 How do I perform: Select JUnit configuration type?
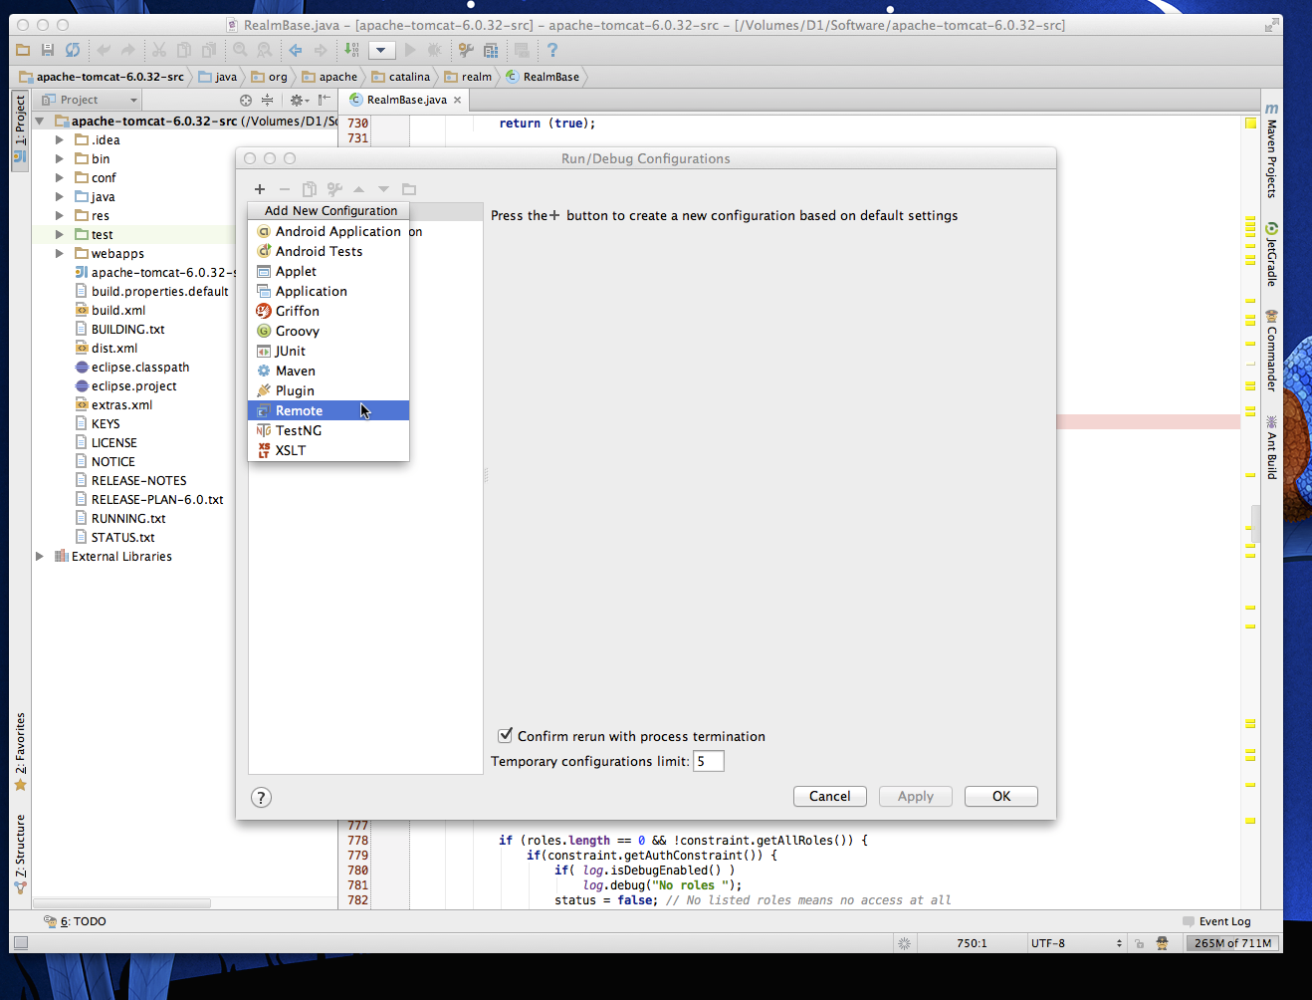point(328,351)
